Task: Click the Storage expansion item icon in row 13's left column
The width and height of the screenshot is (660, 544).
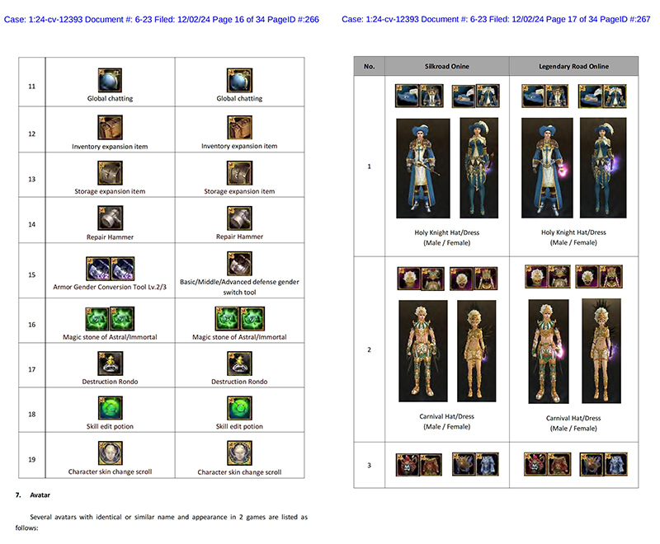Action: click(110, 173)
